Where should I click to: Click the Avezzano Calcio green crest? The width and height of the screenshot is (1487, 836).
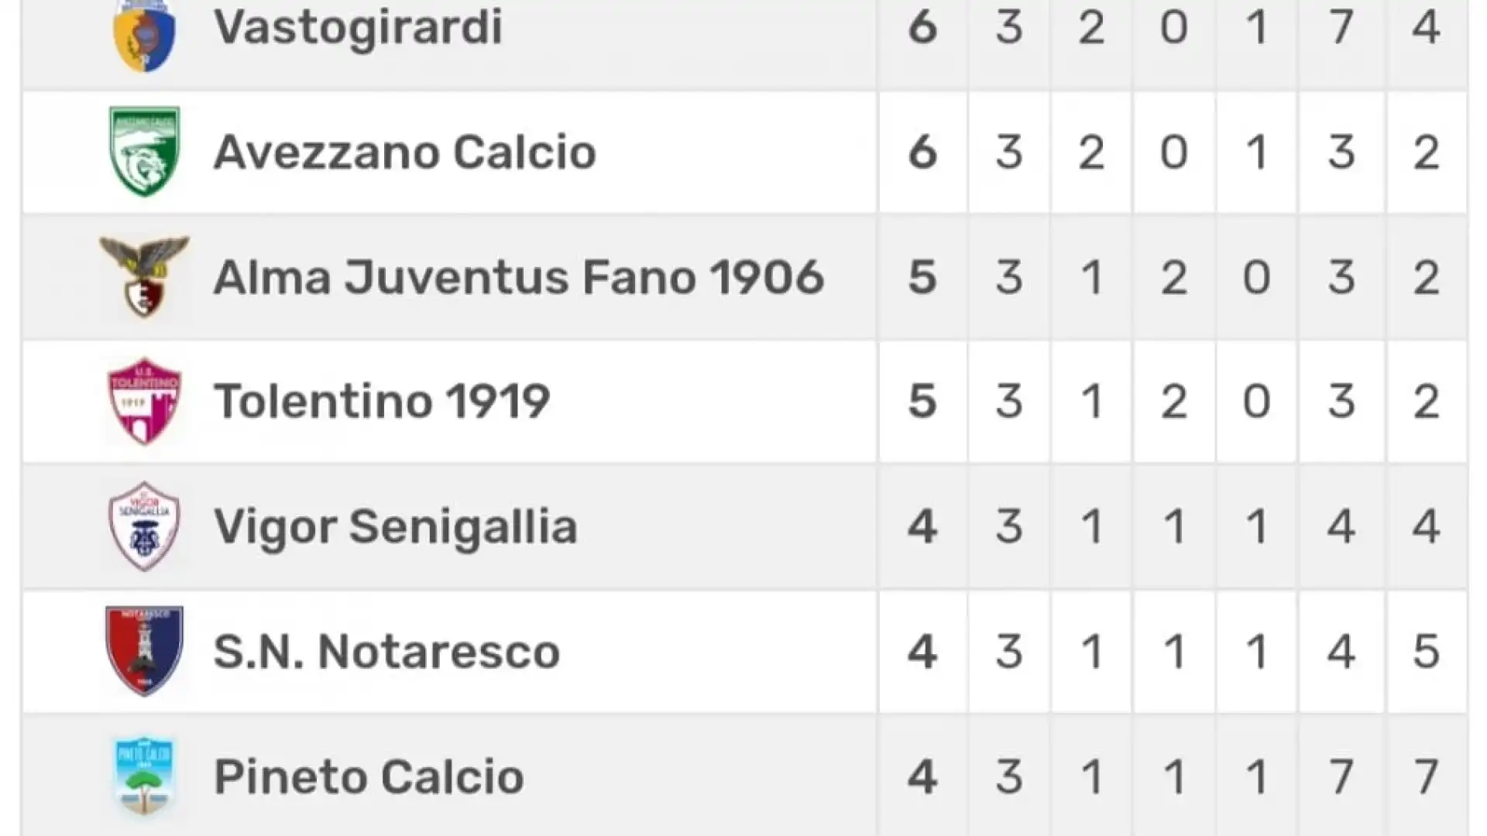tap(145, 152)
